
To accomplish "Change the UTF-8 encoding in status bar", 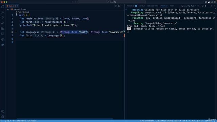I will 184,121.
